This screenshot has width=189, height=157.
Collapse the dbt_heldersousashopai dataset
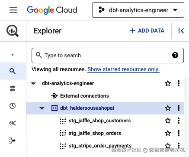pyautogui.click(x=42, y=108)
